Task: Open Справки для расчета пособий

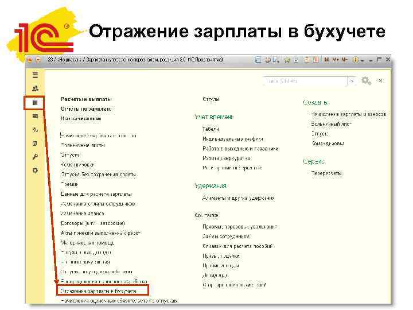Action: pos(238,246)
